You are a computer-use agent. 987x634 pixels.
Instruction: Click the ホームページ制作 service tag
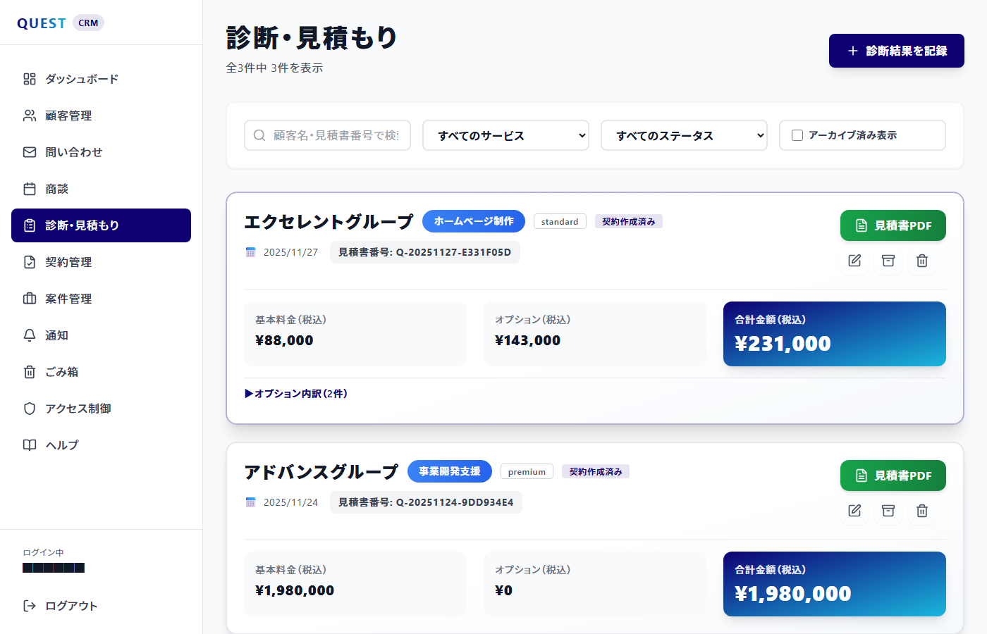[473, 221]
